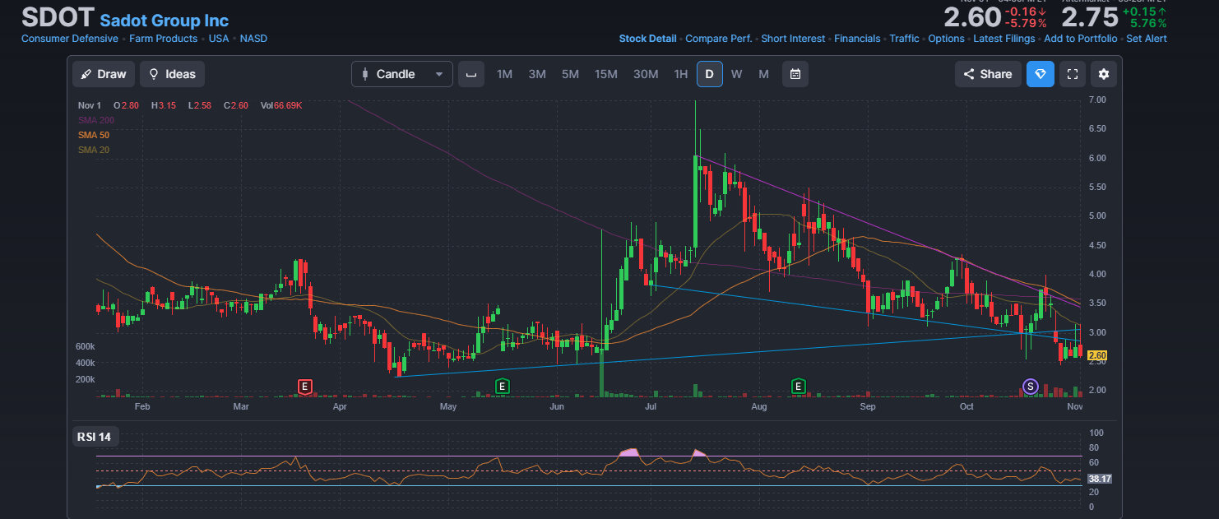Enter fullscreen chart mode
1219x519 pixels.
click(1072, 74)
